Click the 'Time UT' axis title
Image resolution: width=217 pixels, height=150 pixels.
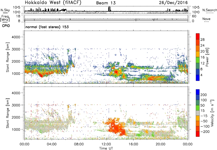point(106,148)
